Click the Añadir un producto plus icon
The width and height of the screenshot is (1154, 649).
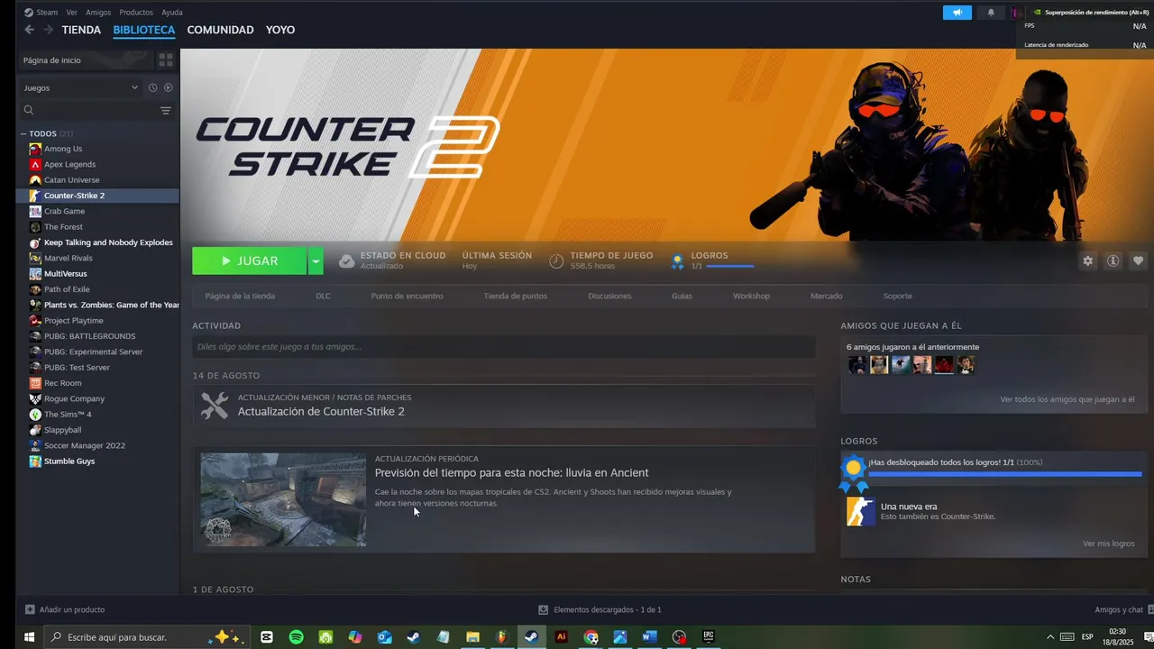30,609
